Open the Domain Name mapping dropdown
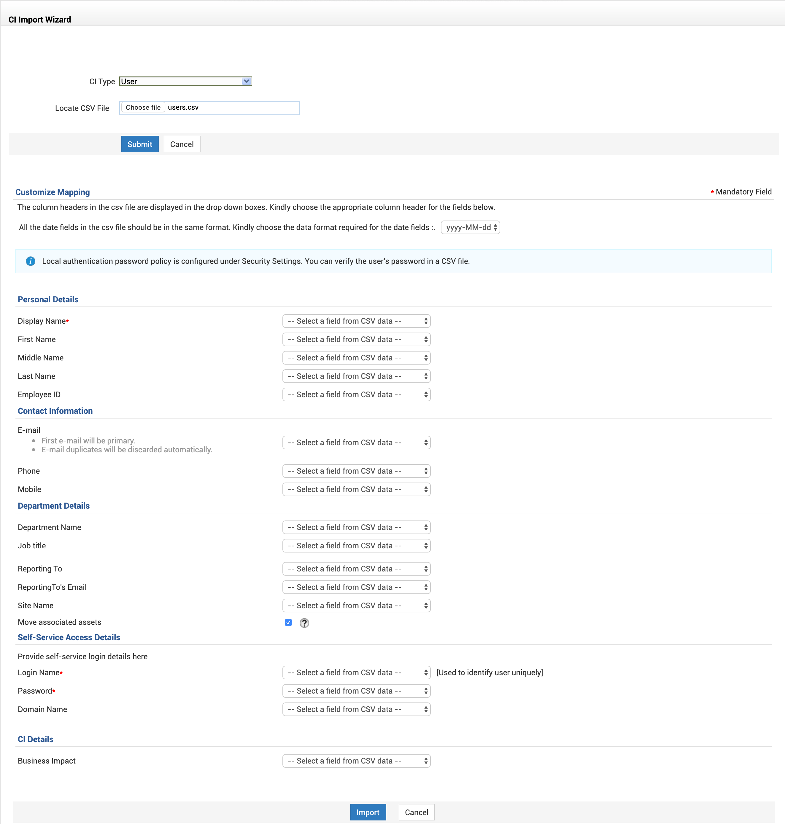Screen dimensions: 785x824 tap(356, 709)
